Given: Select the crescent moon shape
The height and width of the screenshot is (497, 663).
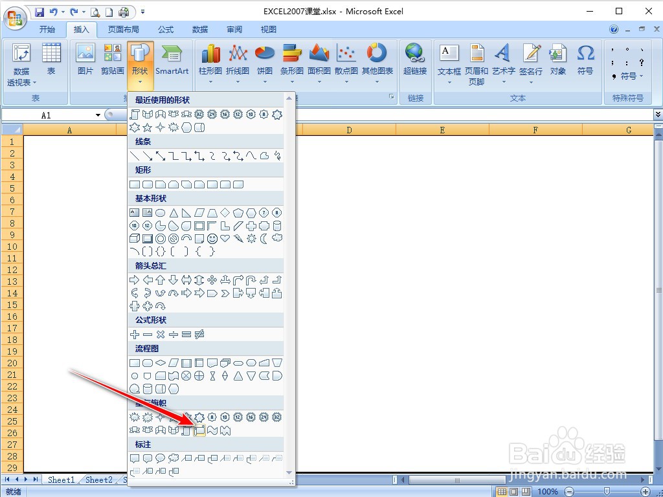Looking at the screenshot, I should tap(264, 239).
